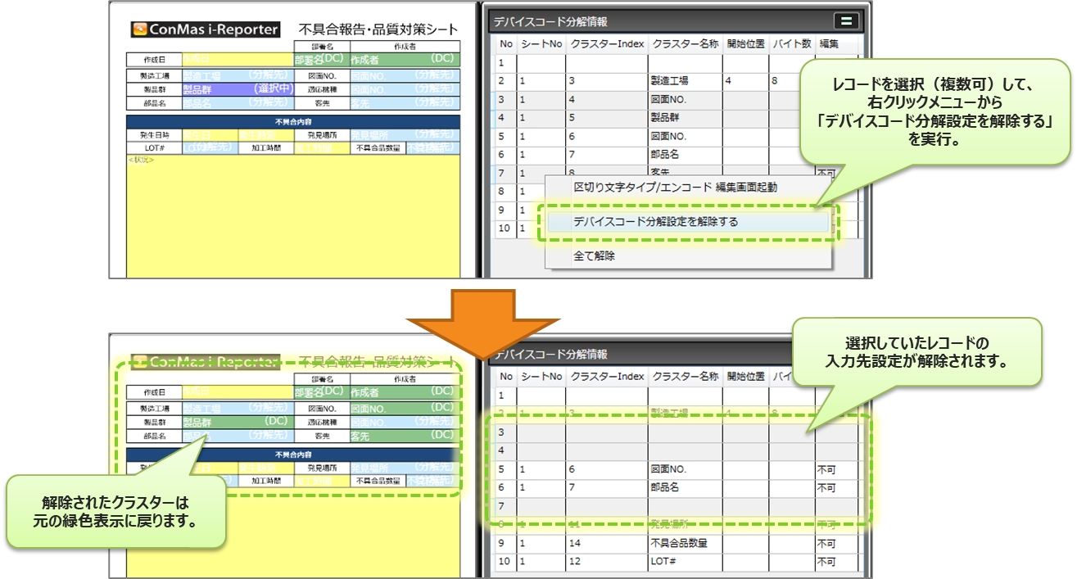The width and height of the screenshot is (1077, 579).
Task: Sort by クラスター名称 header in upper table
Action: click(684, 43)
